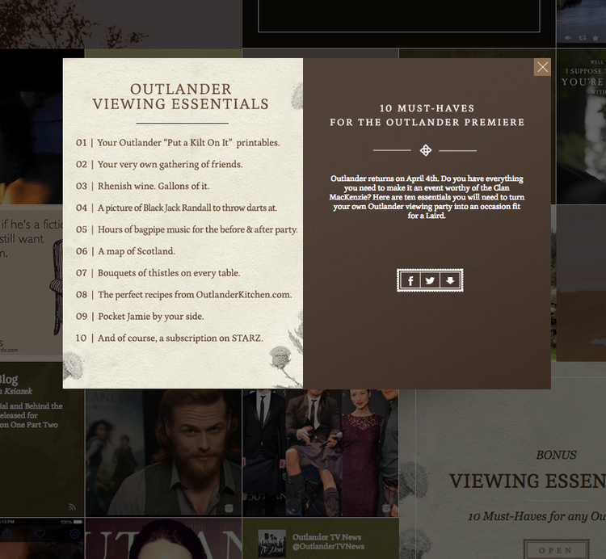Click the 'Outlander returns on April 4th' paragraph
The width and height of the screenshot is (606, 559).
click(x=427, y=197)
